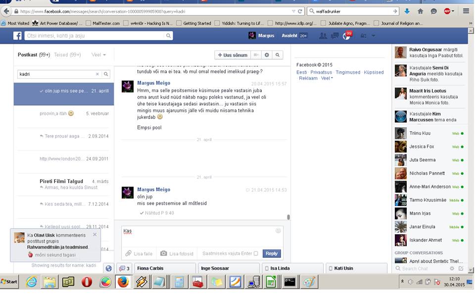Open the Firefox chat bubble toolbar icon
475x297 pixels.
[x=434, y=11]
